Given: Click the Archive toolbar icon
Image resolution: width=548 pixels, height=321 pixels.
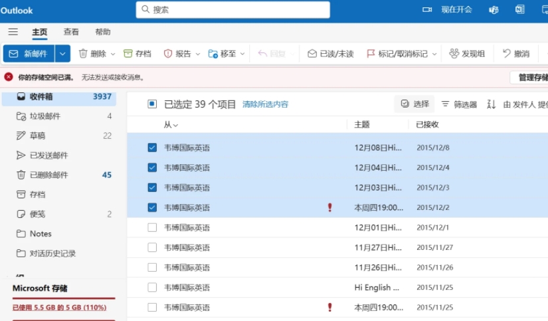Looking at the screenshot, I should pos(128,53).
